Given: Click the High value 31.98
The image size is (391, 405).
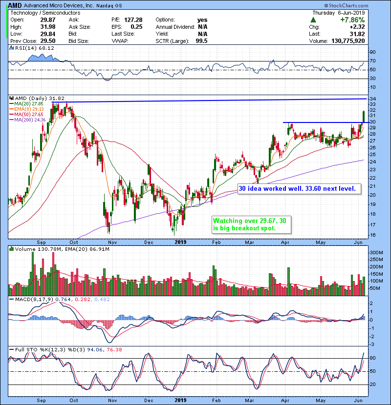Looking at the screenshot, I should (48, 27).
